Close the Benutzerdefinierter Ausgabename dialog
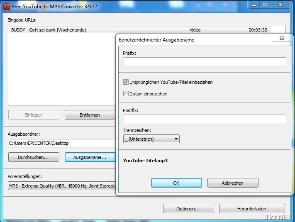 pyautogui.click(x=282, y=38)
